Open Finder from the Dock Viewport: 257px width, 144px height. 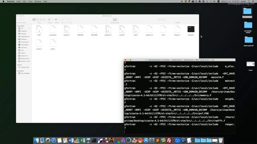(x=36, y=140)
